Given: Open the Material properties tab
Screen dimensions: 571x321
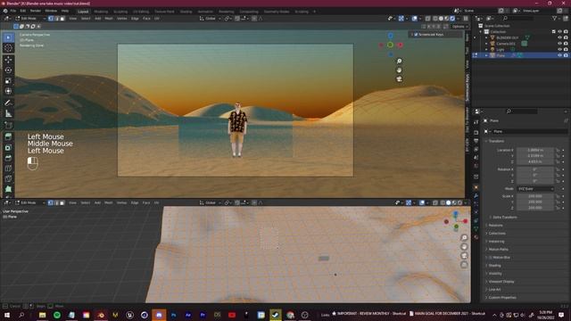Looking at the screenshot, I should [x=476, y=237].
